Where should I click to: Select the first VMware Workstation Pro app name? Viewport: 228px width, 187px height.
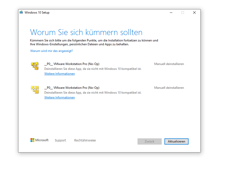click(72, 64)
